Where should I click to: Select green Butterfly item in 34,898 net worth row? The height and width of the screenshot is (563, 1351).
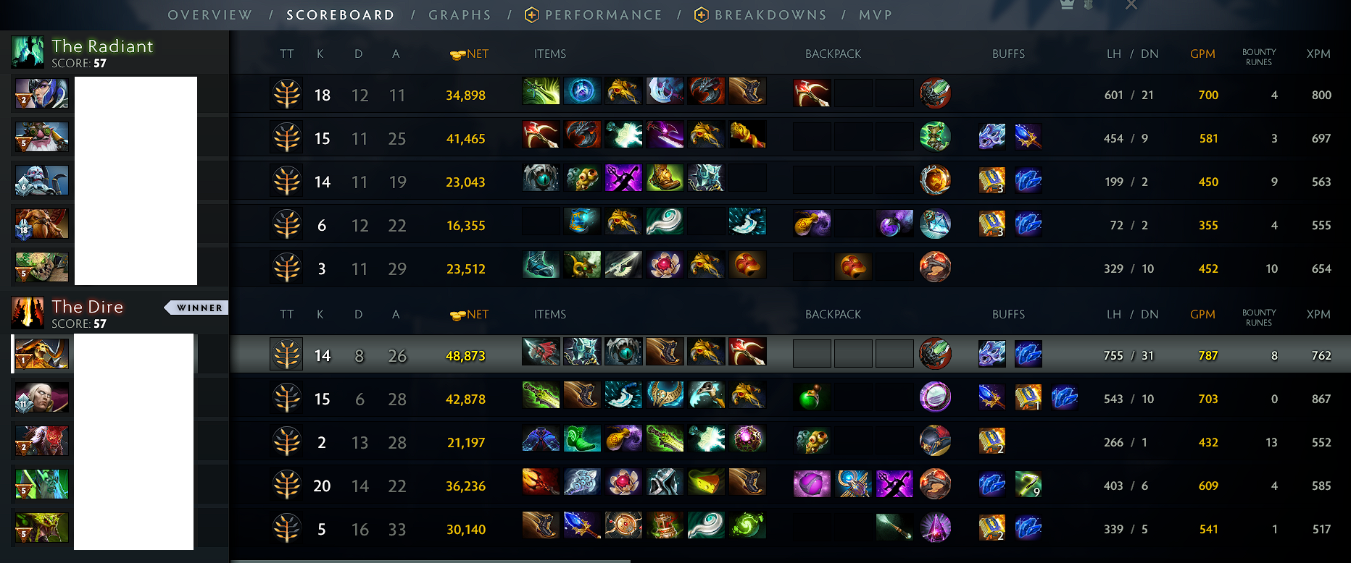pos(541,91)
